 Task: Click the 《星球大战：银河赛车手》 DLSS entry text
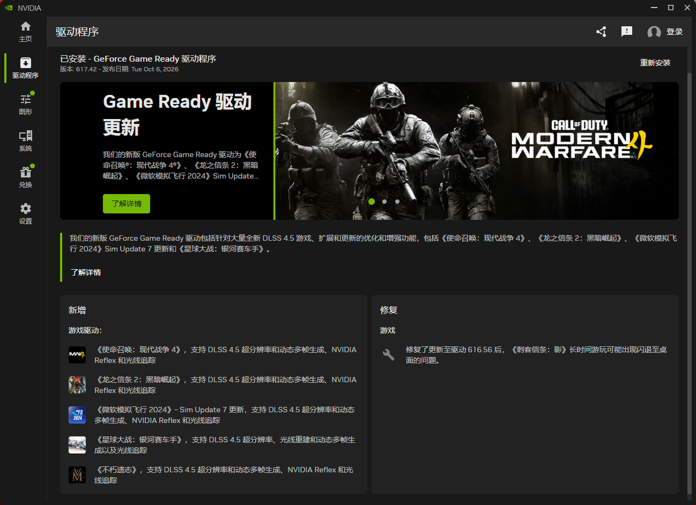pos(225,445)
